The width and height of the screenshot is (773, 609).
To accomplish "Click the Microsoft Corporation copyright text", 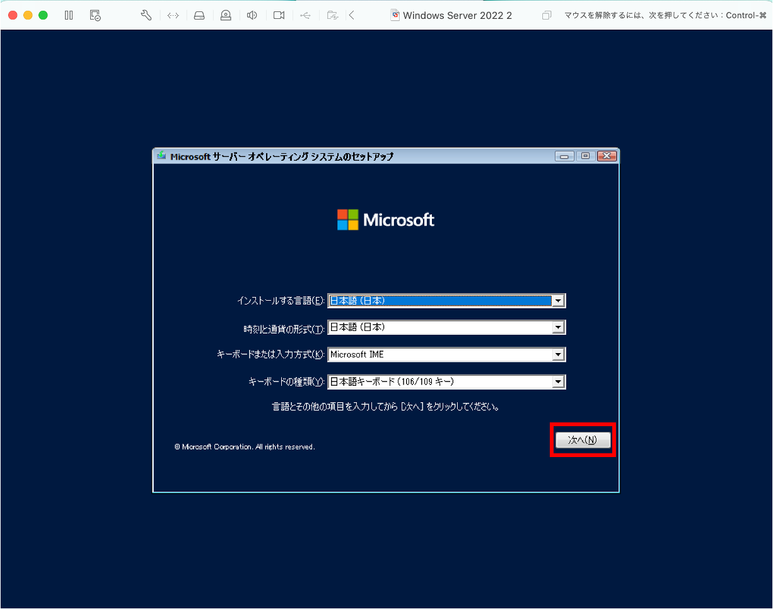I will [x=245, y=447].
